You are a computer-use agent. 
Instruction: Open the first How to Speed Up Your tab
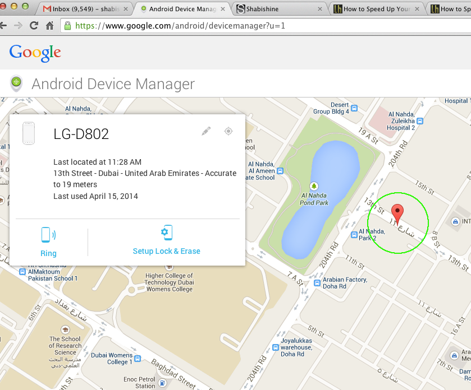tap(377, 9)
